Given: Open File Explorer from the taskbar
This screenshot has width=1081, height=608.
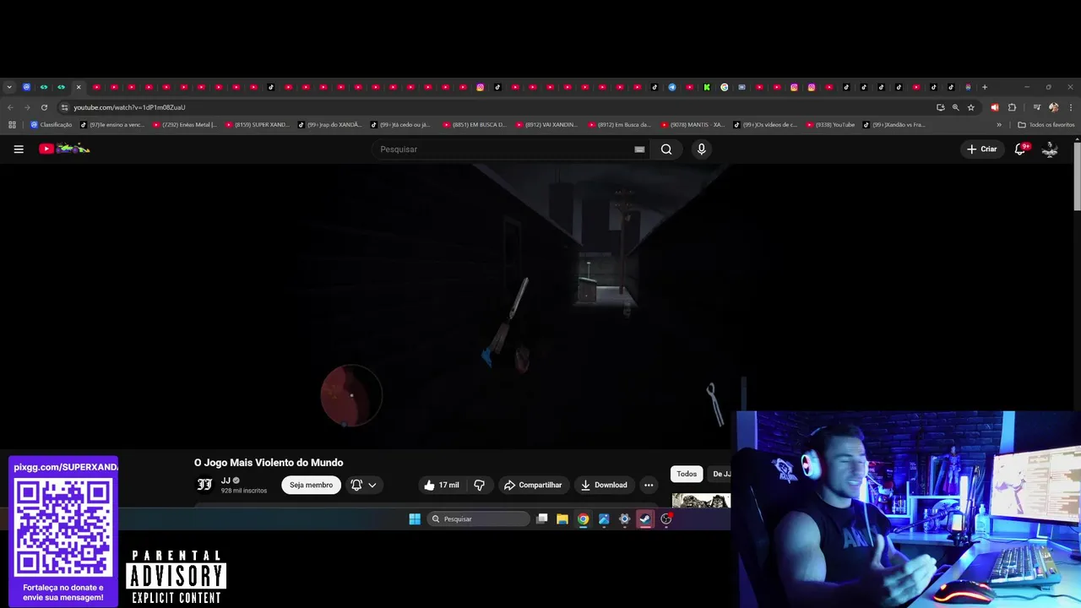Looking at the screenshot, I should coord(562,518).
